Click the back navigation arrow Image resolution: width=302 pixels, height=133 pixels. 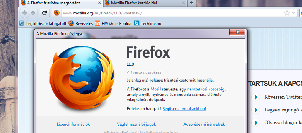pyautogui.click(x=25, y=13)
